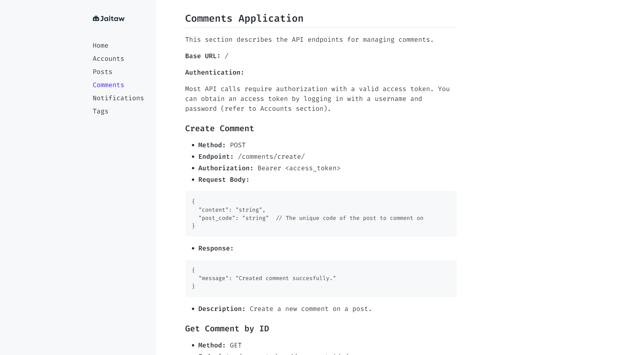Click the access token explanation paragraph
This screenshot has height=355, width=632.
[x=317, y=99]
